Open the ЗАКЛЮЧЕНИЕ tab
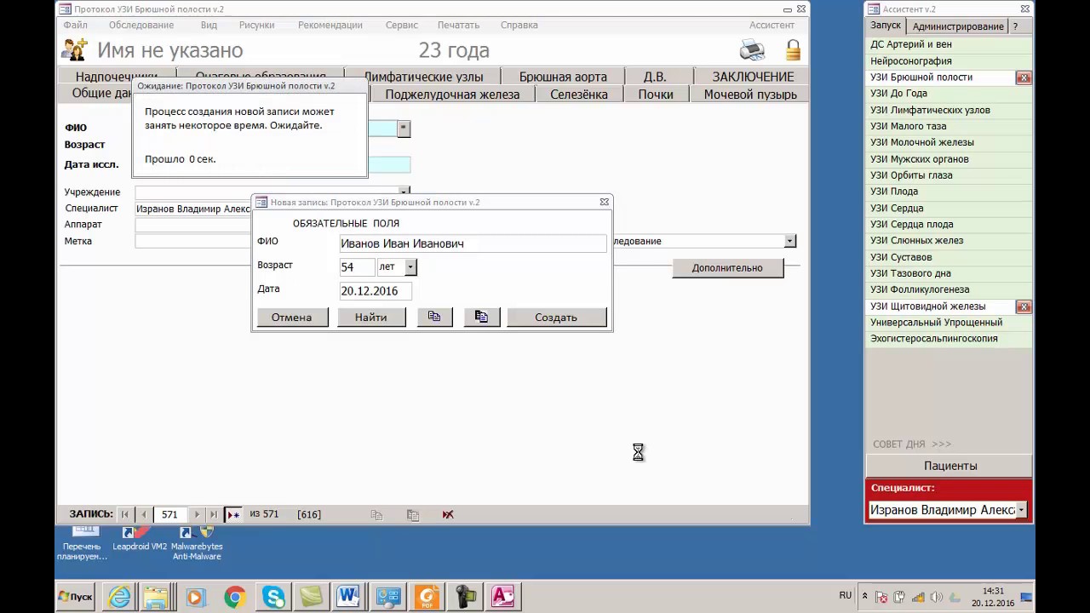This screenshot has width=1090, height=613. (x=753, y=77)
